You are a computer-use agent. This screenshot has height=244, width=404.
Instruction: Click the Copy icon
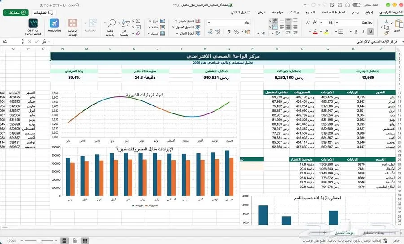click(386, 27)
